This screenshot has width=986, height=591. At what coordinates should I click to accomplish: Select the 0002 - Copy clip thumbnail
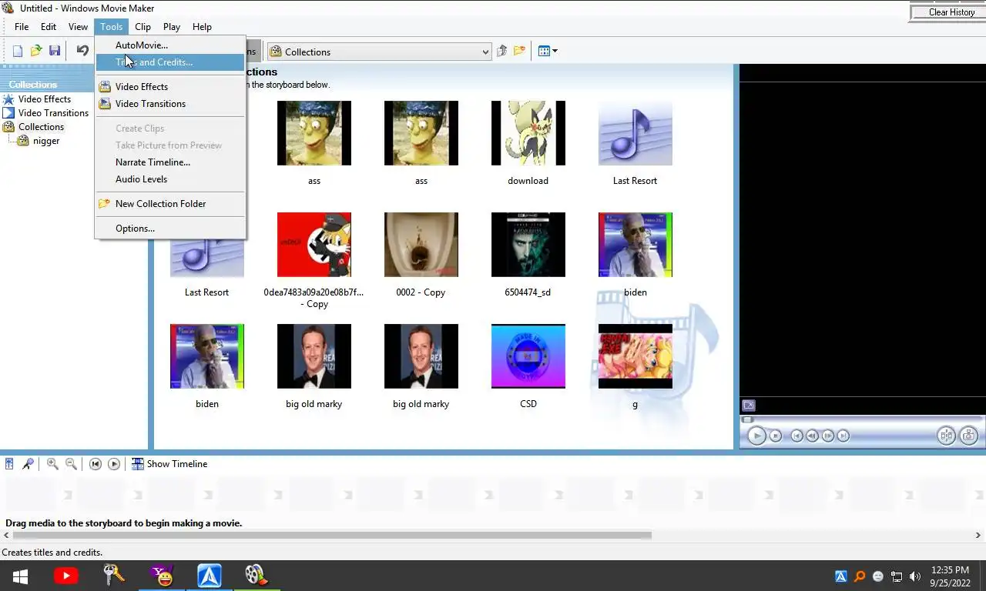421,245
